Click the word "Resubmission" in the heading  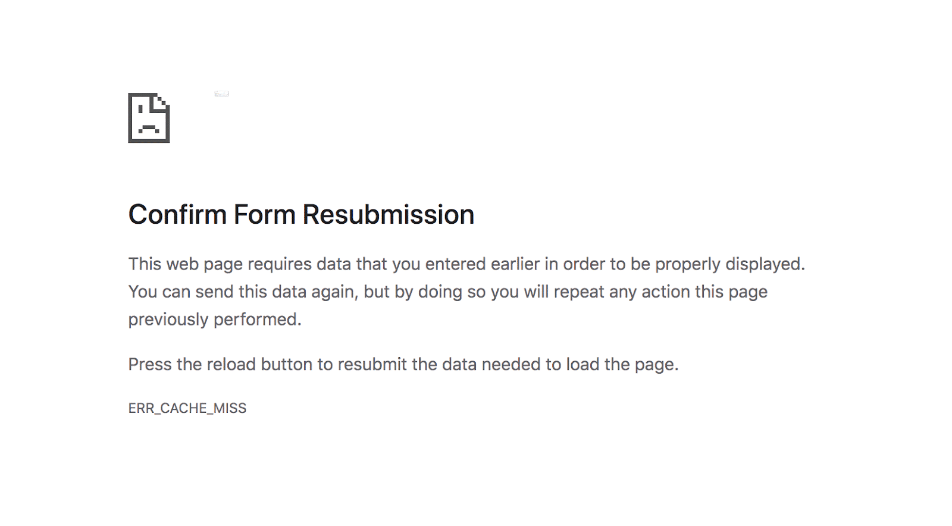click(389, 215)
